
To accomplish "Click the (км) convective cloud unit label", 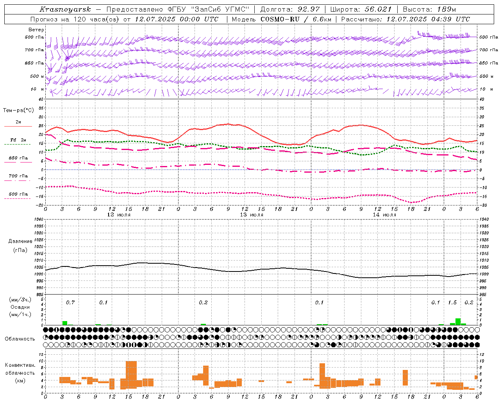I will 20,380.
